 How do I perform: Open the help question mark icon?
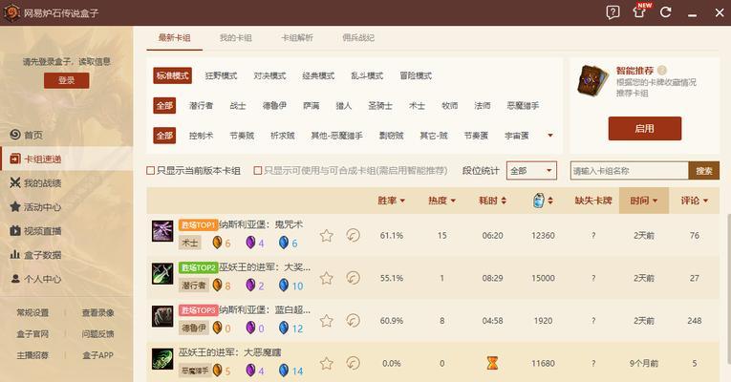pyautogui.click(x=613, y=12)
